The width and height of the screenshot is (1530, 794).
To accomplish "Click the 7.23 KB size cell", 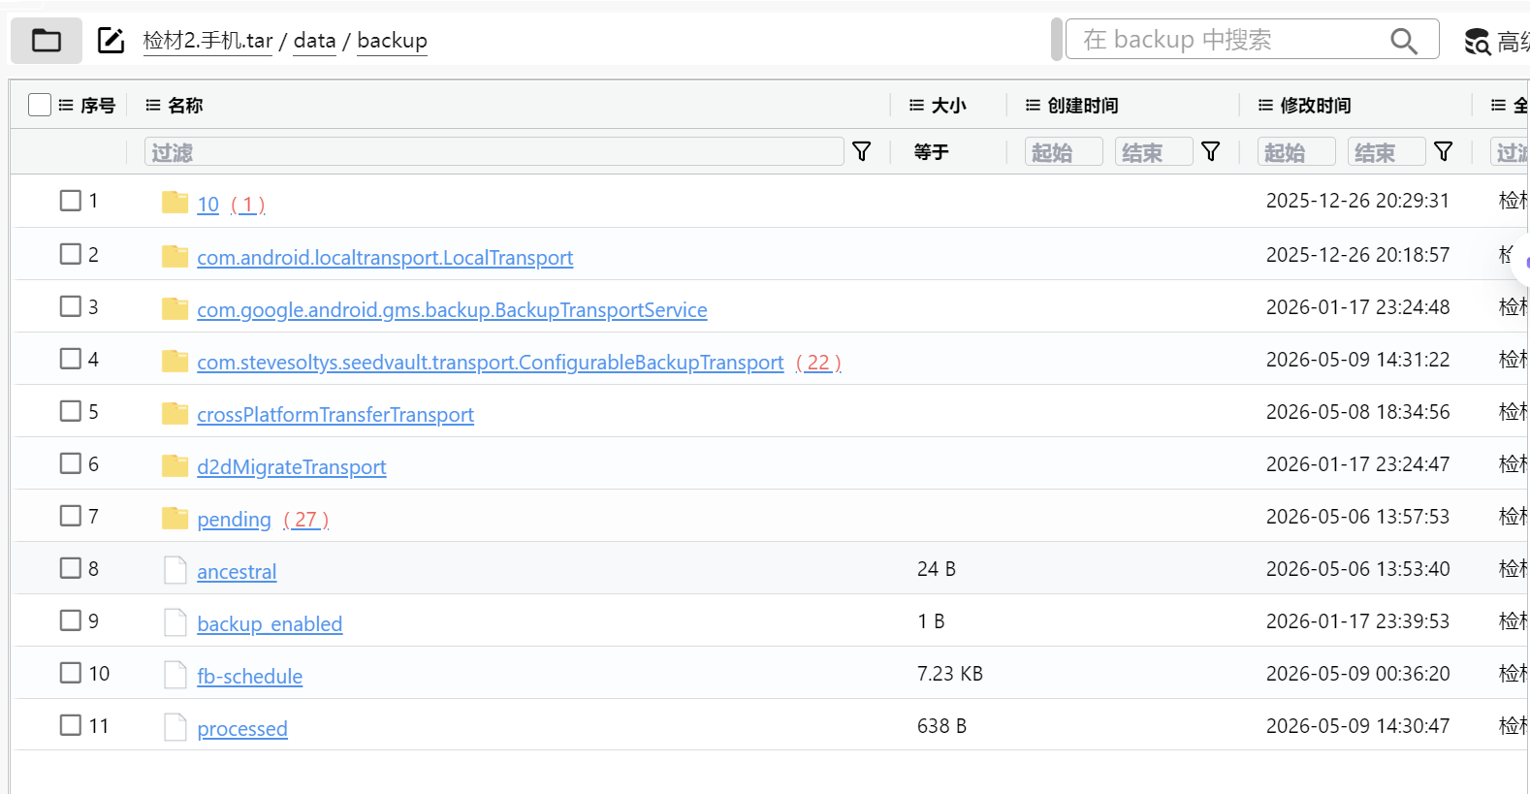I will (x=950, y=674).
